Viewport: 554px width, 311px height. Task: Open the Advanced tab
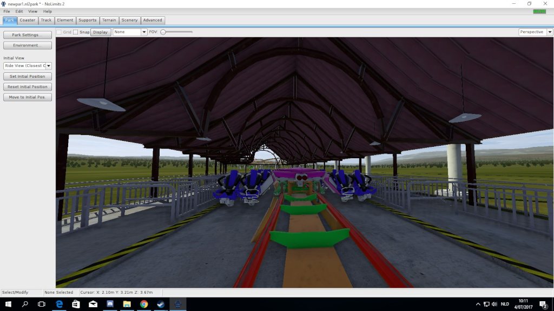point(153,21)
